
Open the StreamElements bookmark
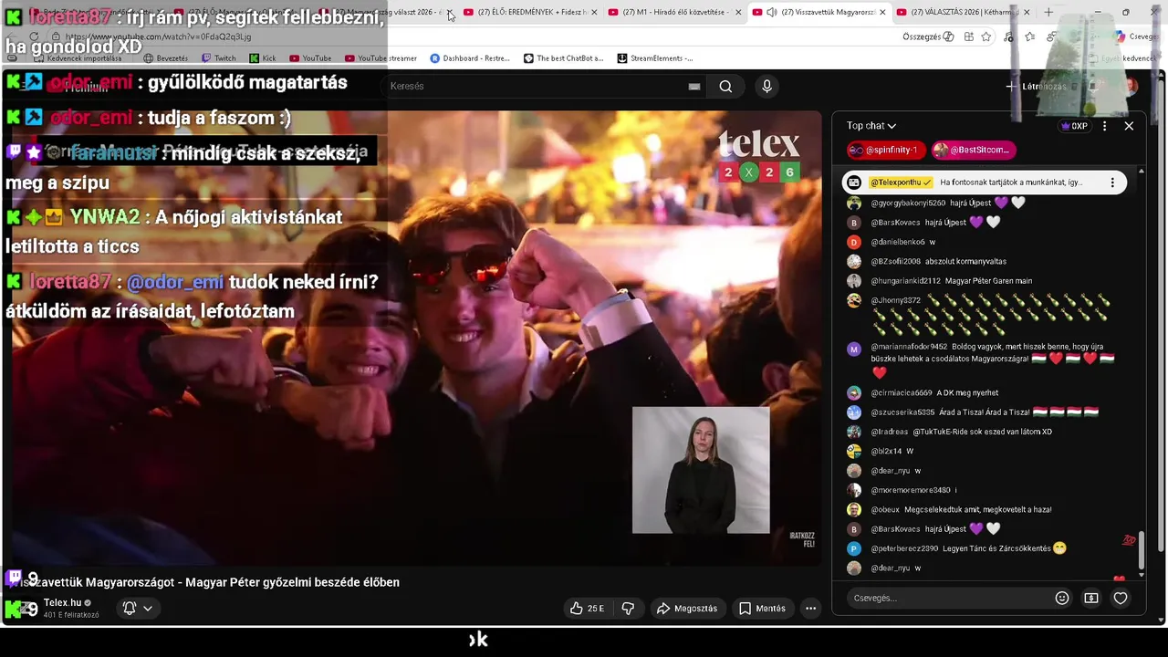tap(654, 58)
